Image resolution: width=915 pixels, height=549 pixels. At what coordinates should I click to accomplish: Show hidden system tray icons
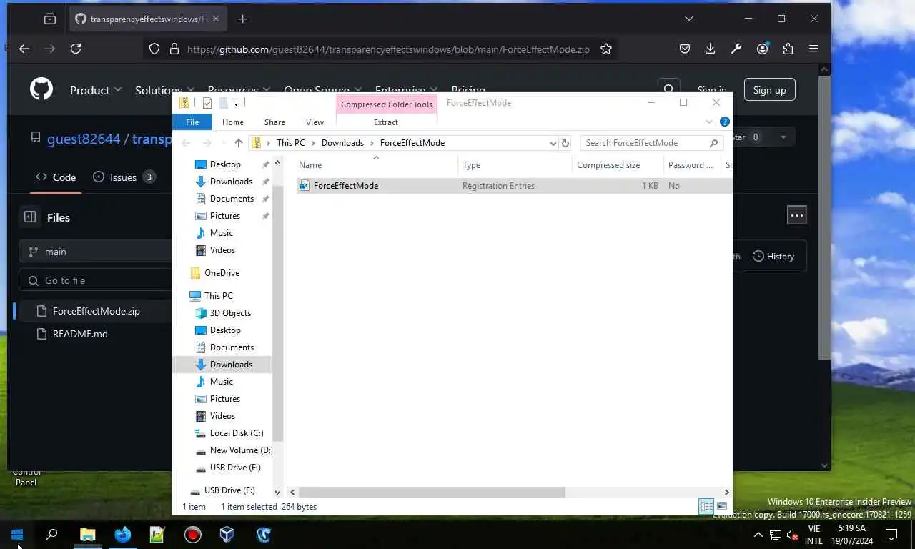[758, 535]
